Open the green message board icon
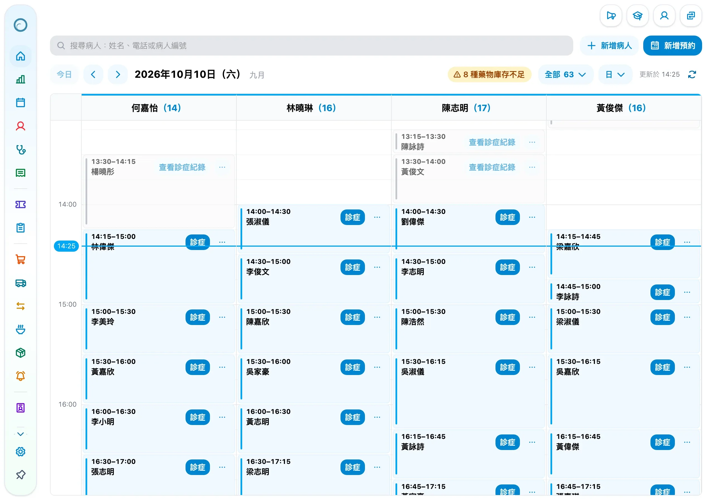Image resolution: width=711 pixels, height=500 pixels. pyautogui.click(x=21, y=173)
